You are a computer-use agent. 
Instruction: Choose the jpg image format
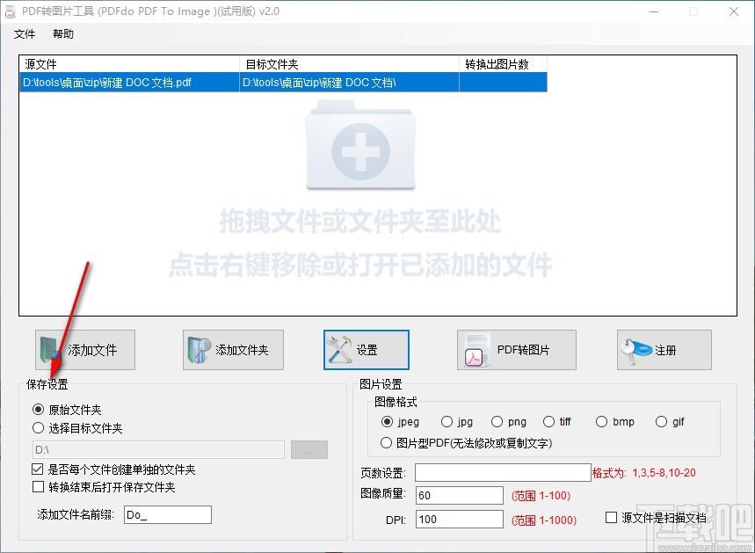click(446, 421)
